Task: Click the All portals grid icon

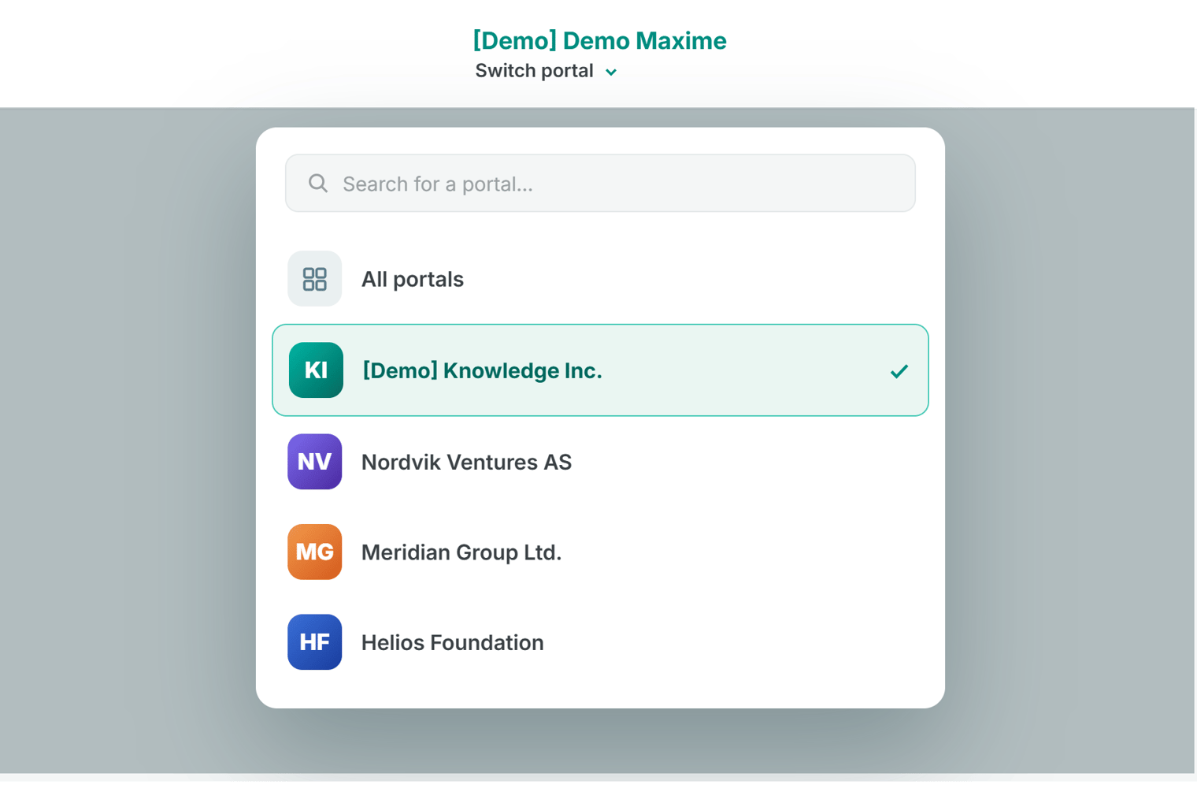Action: 314,279
